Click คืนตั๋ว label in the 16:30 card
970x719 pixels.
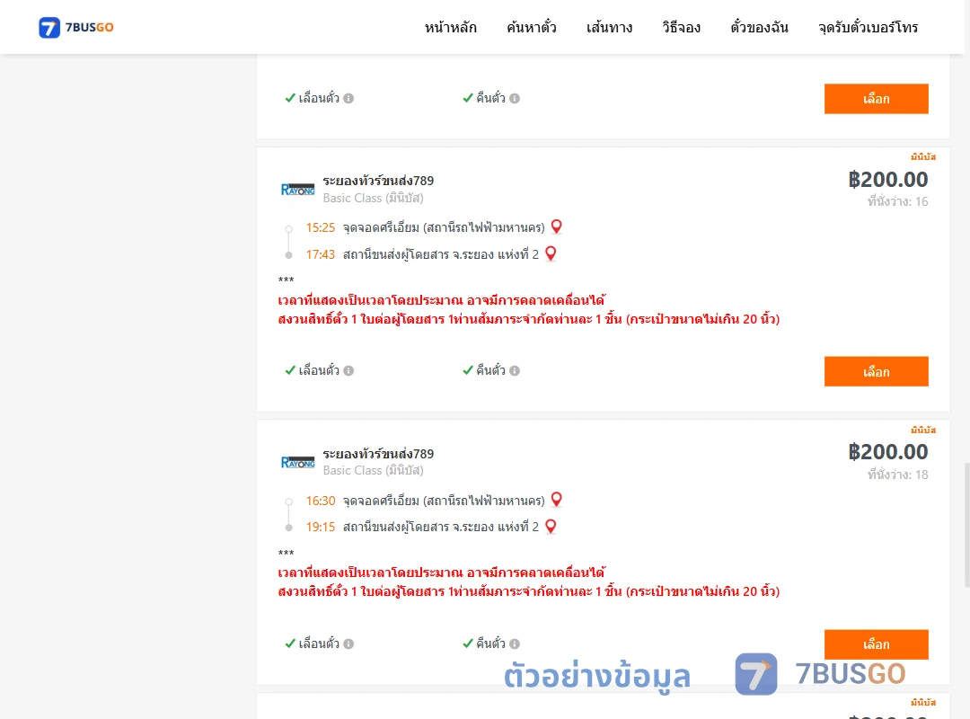[490, 644]
